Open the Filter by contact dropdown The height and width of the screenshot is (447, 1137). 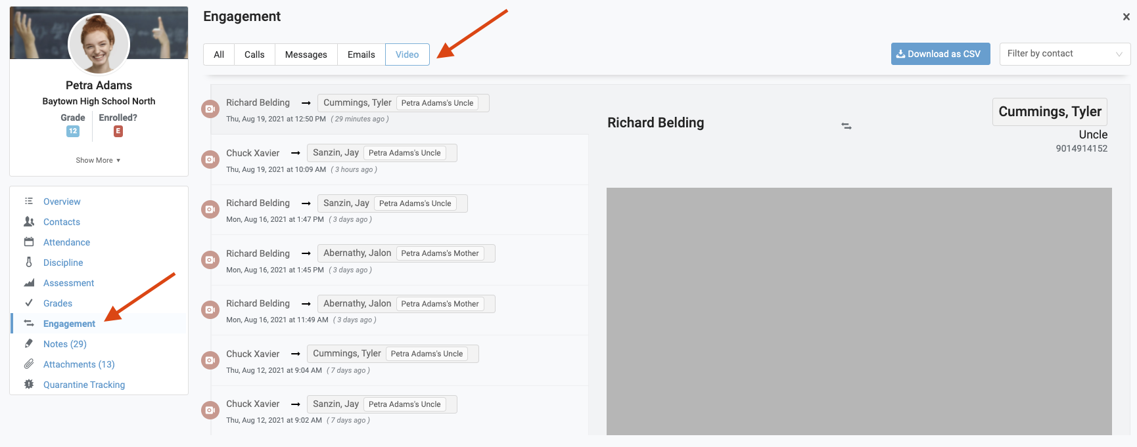(x=1065, y=54)
